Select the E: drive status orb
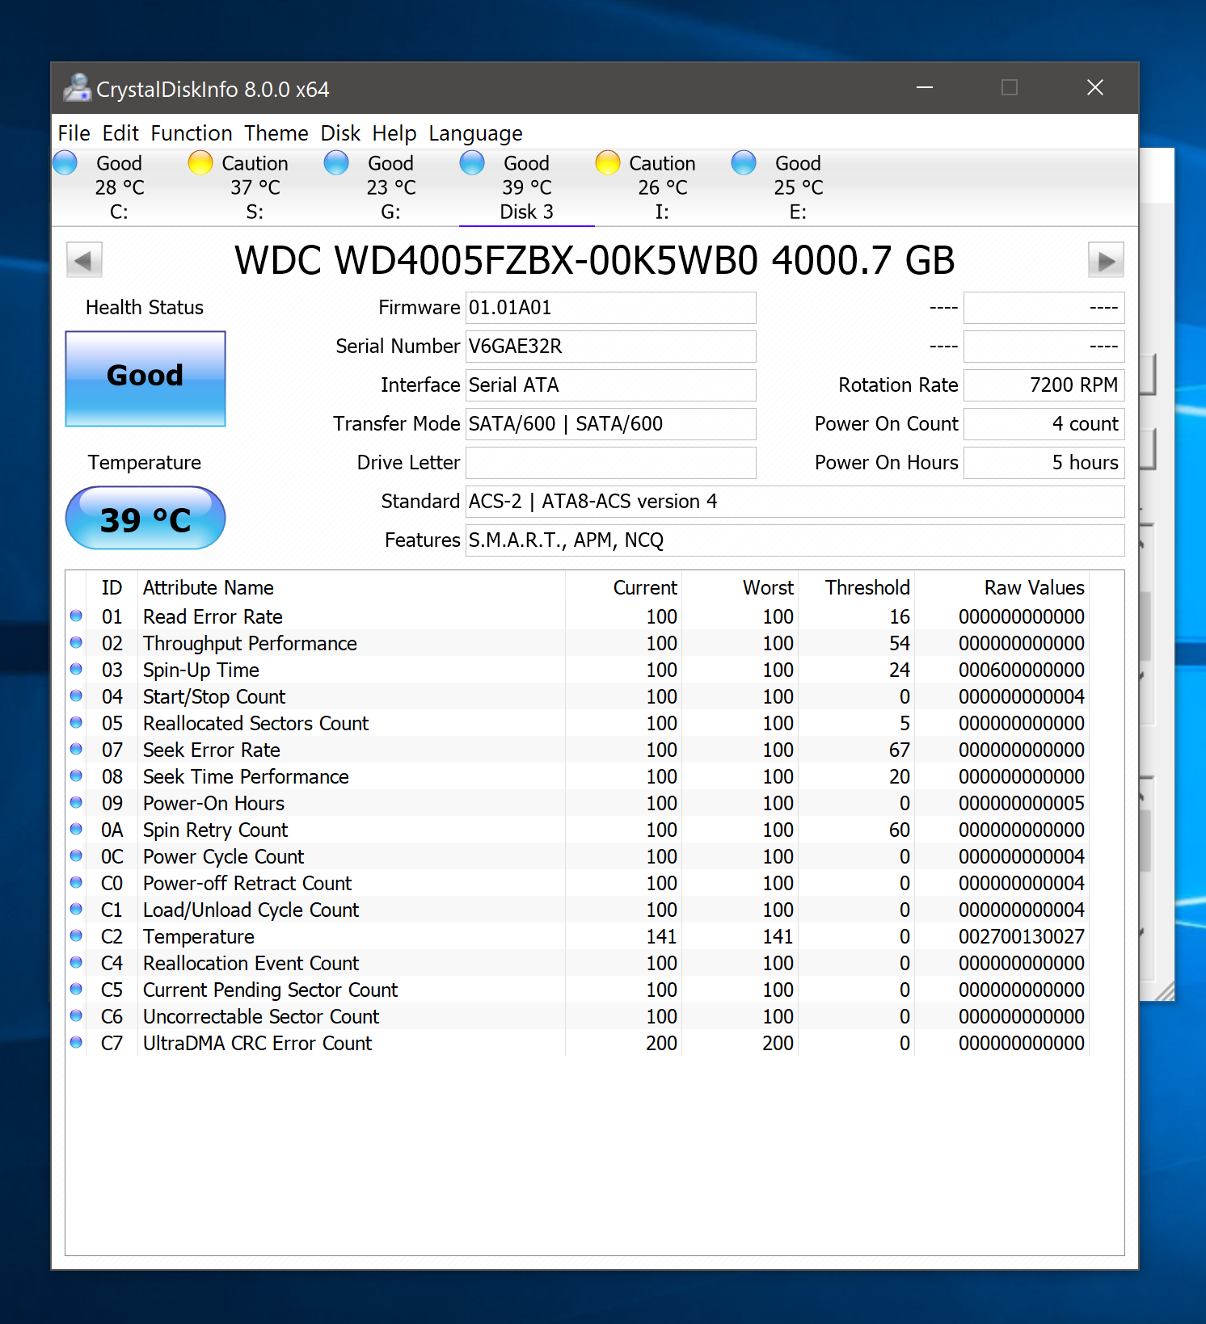1206x1324 pixels. (x=744, y=162)
